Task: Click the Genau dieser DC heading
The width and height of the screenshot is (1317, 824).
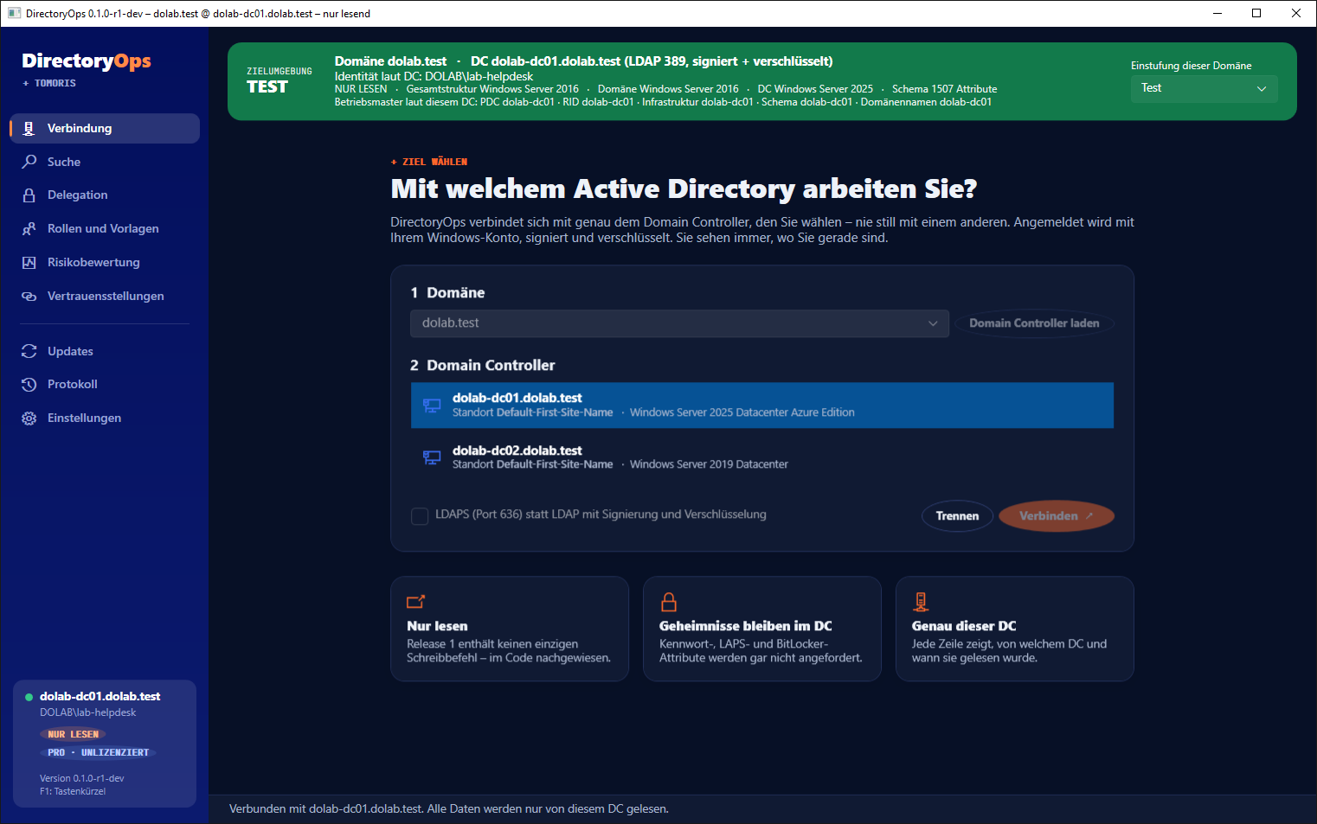Action: click(964, 626)
